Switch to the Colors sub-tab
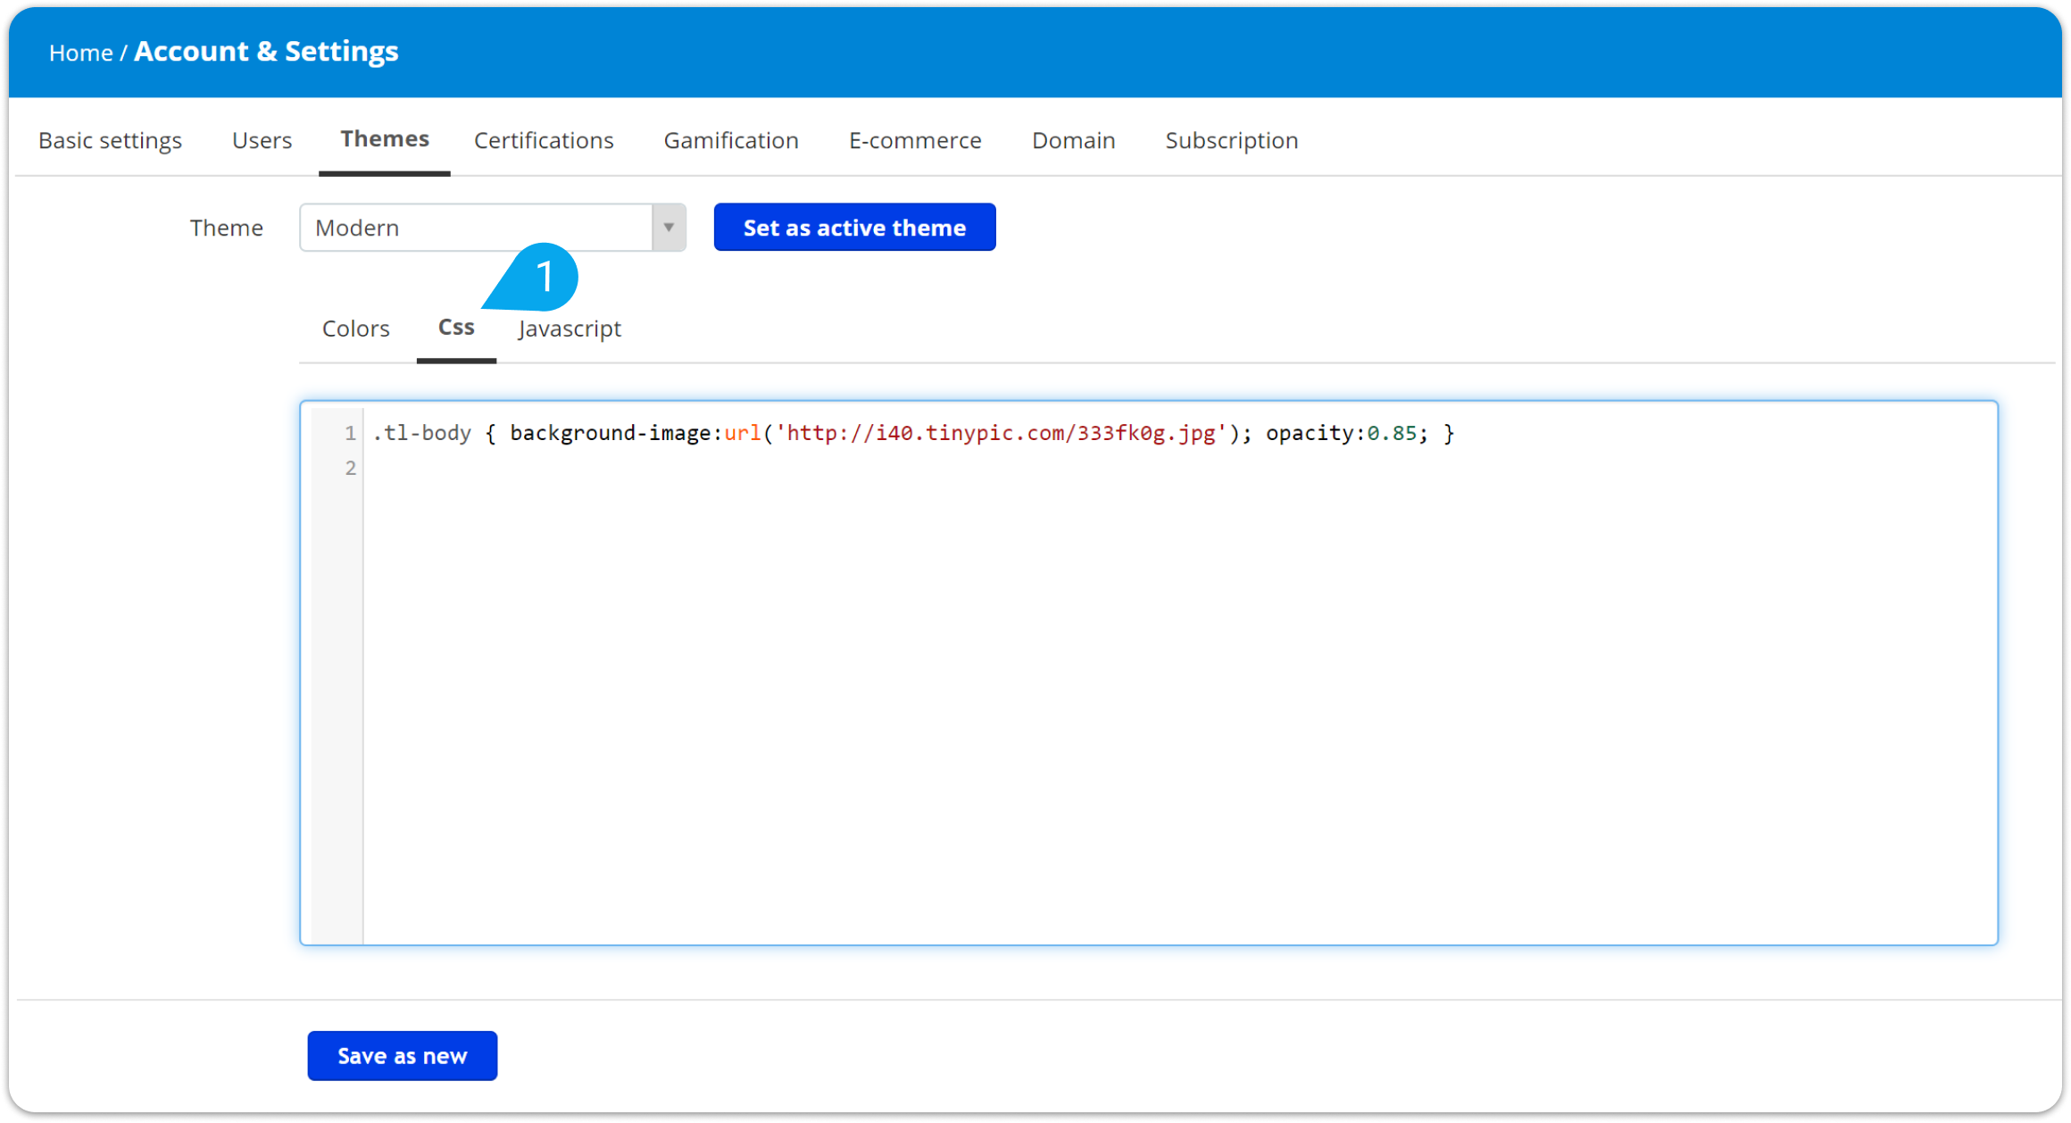Viewport: 2071px width, 1123px height. (x=355, y=329)
